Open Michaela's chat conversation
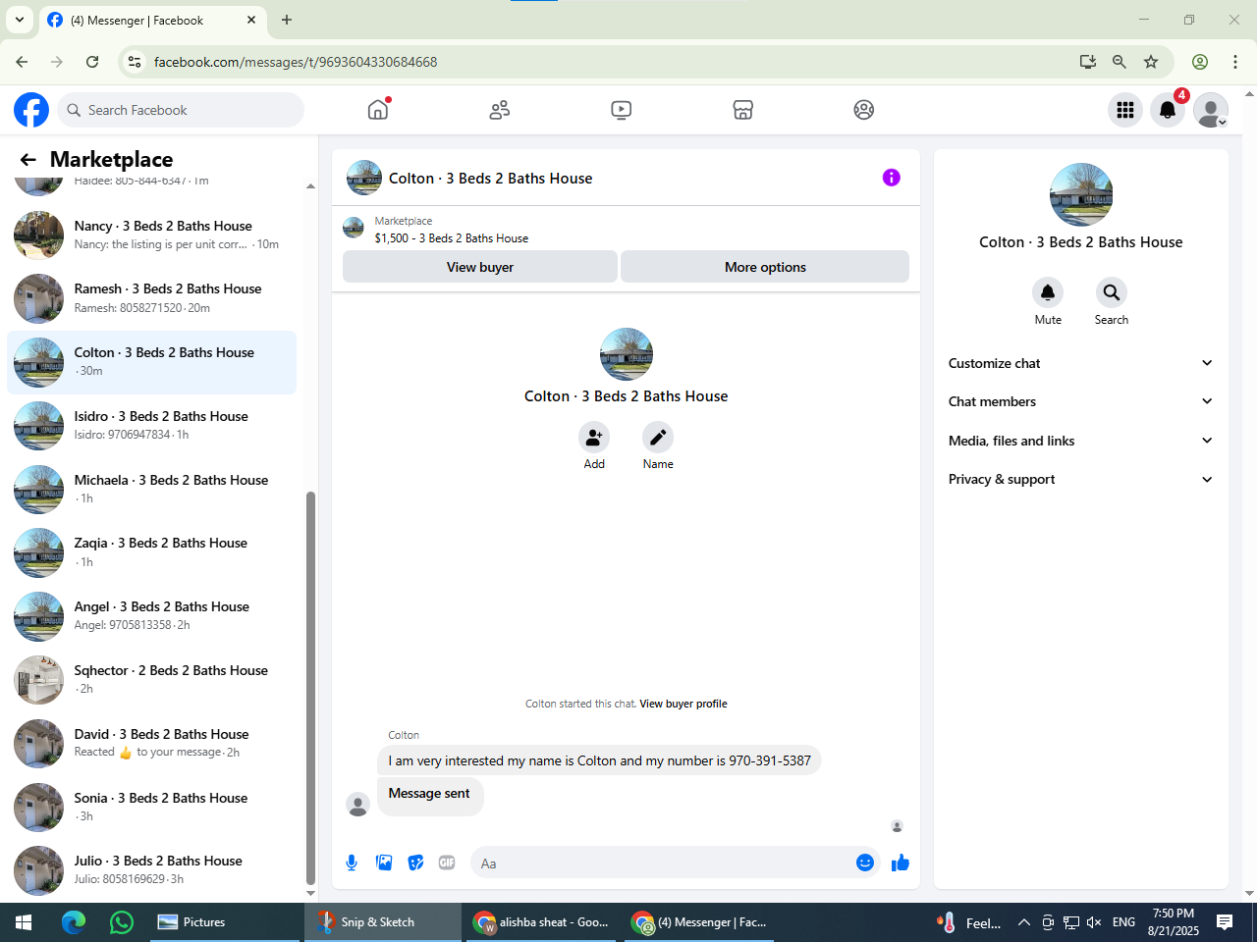The height and width of the screenshot is (942, 1257). click(151, 490)
